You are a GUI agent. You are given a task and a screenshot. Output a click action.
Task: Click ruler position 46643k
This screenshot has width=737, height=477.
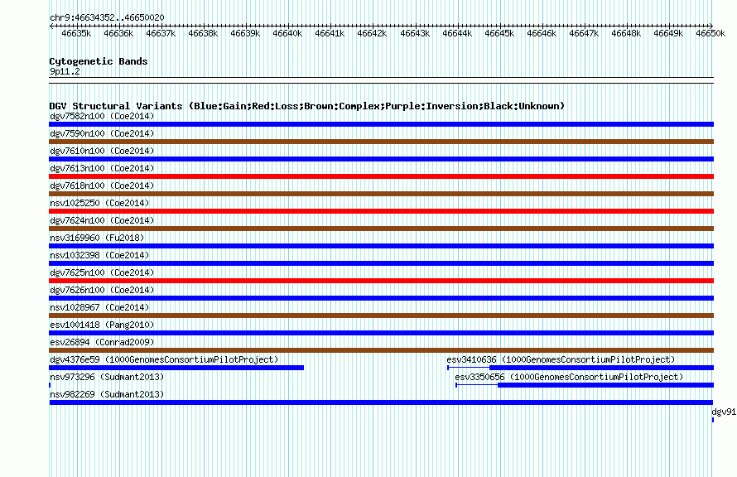pos(415,33)
